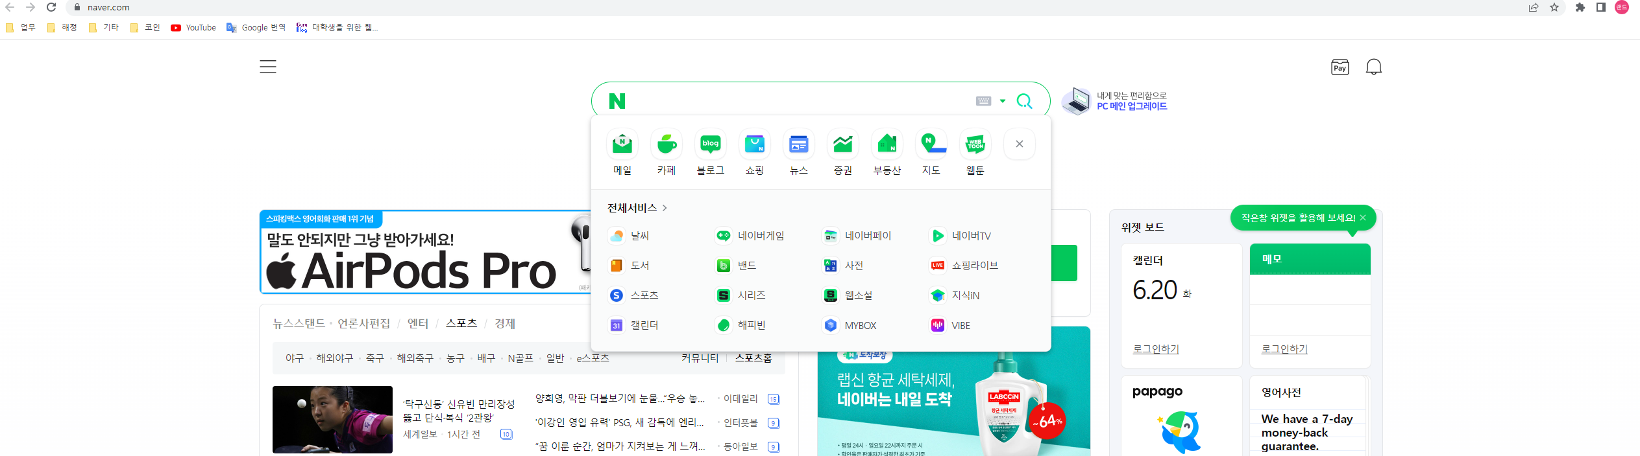The width and height of the screenshot is (1640, 456).
Task: Close the shortcut services panel
Action: pos(1020,144)
